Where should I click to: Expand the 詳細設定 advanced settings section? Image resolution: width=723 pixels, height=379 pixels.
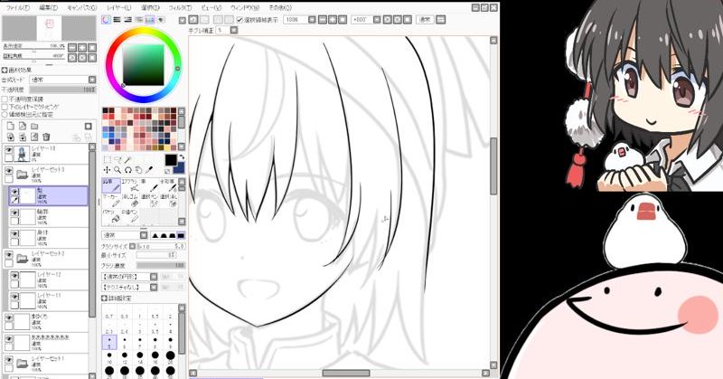(x=104, y=298)
